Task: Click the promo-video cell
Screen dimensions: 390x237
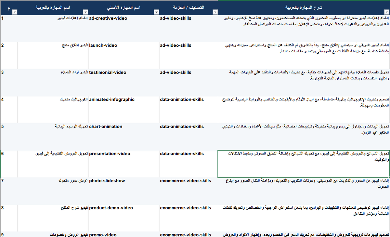Action: pos(123,234)
